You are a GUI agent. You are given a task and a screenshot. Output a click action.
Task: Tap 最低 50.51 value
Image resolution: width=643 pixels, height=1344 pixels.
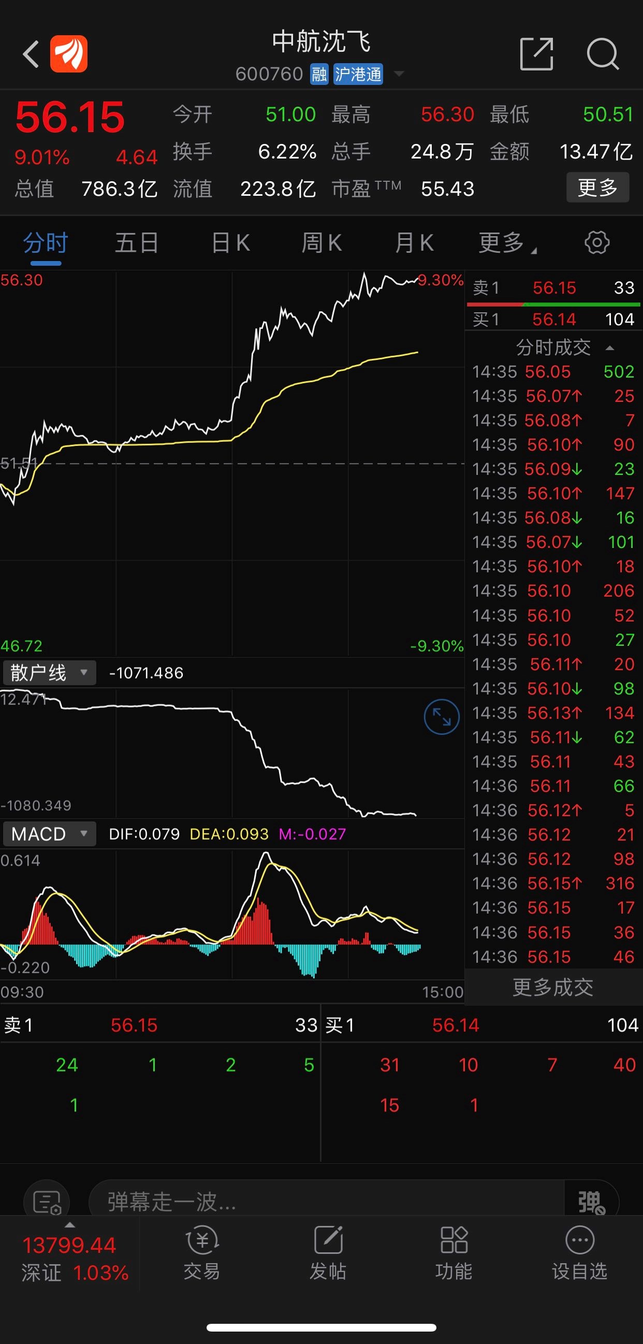coord(608,114)
